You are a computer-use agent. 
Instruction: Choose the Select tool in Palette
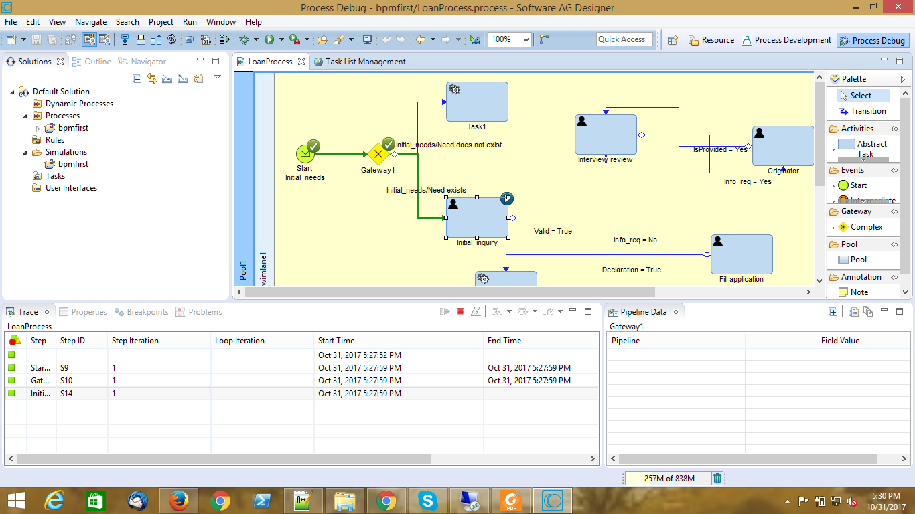863,96
